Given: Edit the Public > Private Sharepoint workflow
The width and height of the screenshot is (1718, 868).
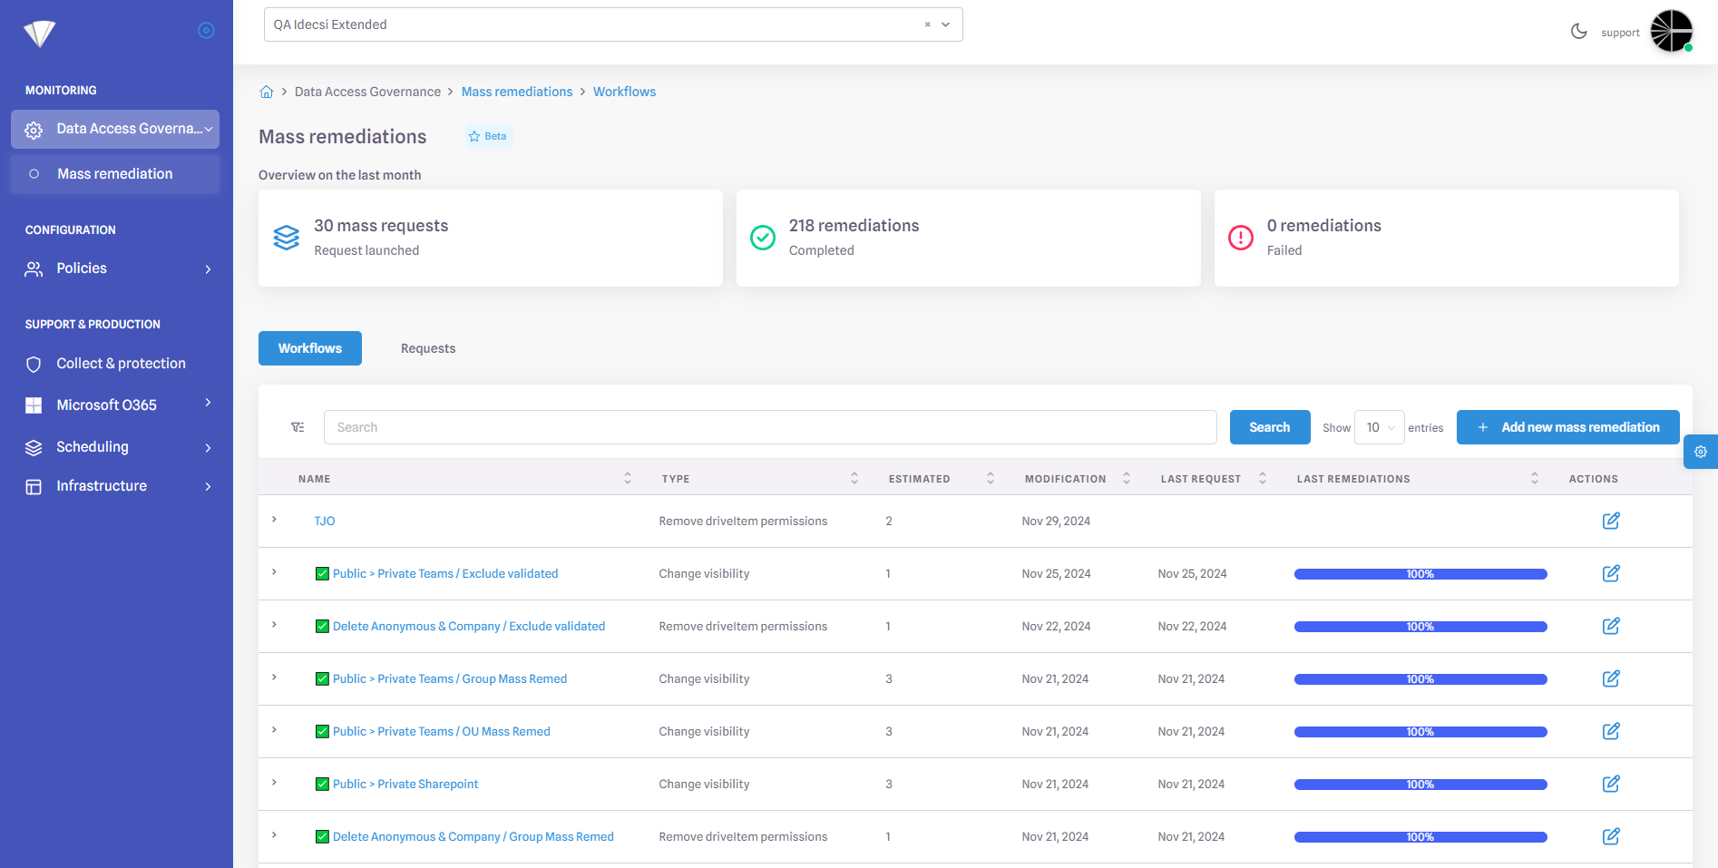Looking at the screenshot, I should (1610, 784).
